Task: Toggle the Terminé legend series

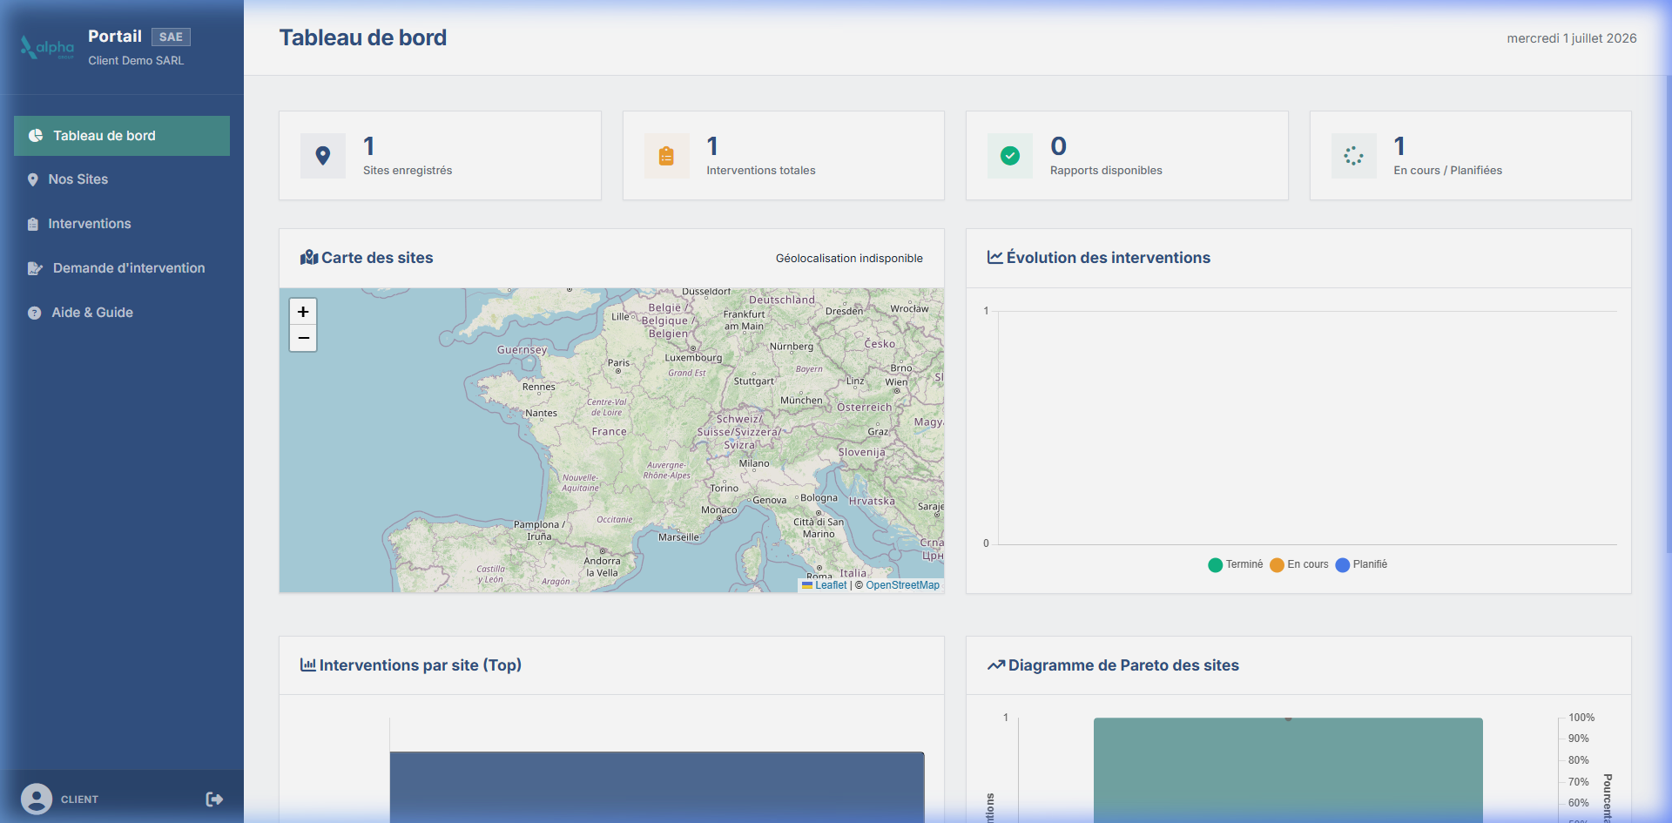Action: pos(1236,564)
